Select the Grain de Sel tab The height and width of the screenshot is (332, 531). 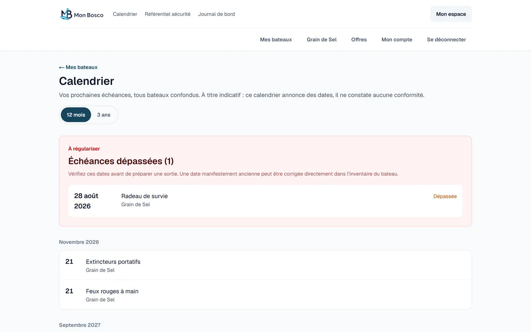coord(321,40)
